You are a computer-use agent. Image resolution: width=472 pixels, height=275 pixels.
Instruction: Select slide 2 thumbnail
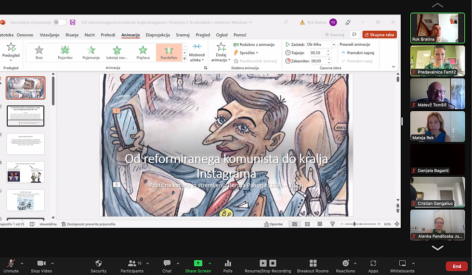pyautogui.click(x=26, y=116)
